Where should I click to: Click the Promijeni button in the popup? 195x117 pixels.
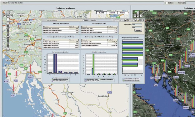coord(138,30)
